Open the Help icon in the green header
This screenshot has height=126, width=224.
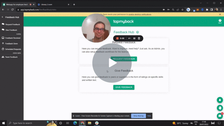pyautogui.click(x=220, y=21)
